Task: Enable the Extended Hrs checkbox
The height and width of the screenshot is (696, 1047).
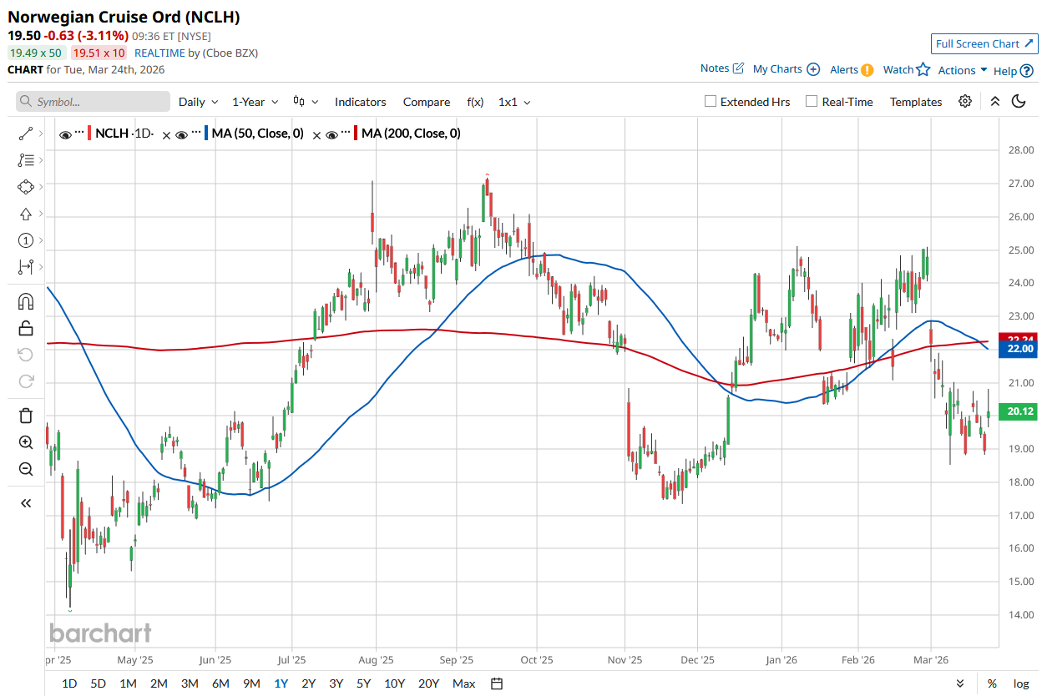Action: pos(711,102)
